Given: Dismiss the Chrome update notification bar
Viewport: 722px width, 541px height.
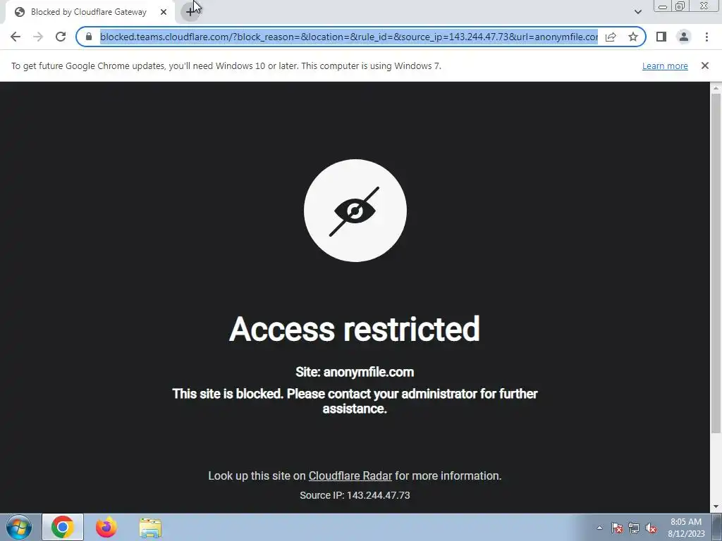Looking at the screenshot, I should (x=704, y=66).
